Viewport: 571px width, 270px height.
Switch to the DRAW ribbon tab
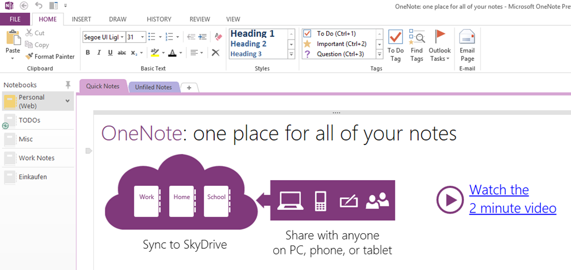pyautogui.click(x=118, y=20)
